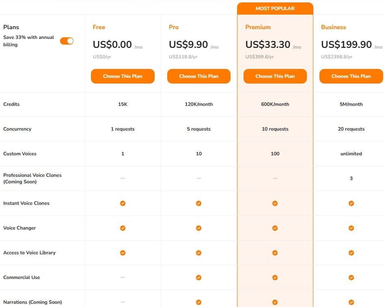Image resolution: width=384 pixels, height=307 pixels.
Task: Click the Instant Voice Clones checkmark under Free
Action: (123, 203)
